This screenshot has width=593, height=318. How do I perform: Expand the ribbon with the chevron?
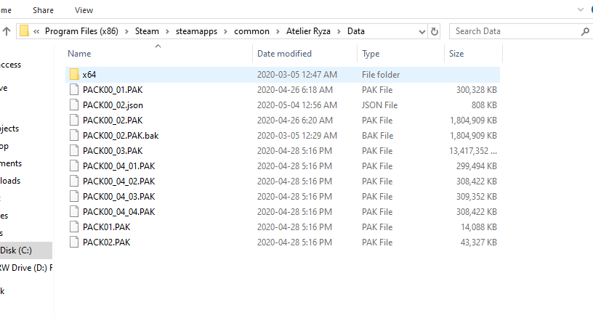click(580, 9)
